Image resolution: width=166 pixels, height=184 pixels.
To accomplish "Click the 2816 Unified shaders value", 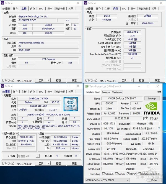I will tap(113, 134).
